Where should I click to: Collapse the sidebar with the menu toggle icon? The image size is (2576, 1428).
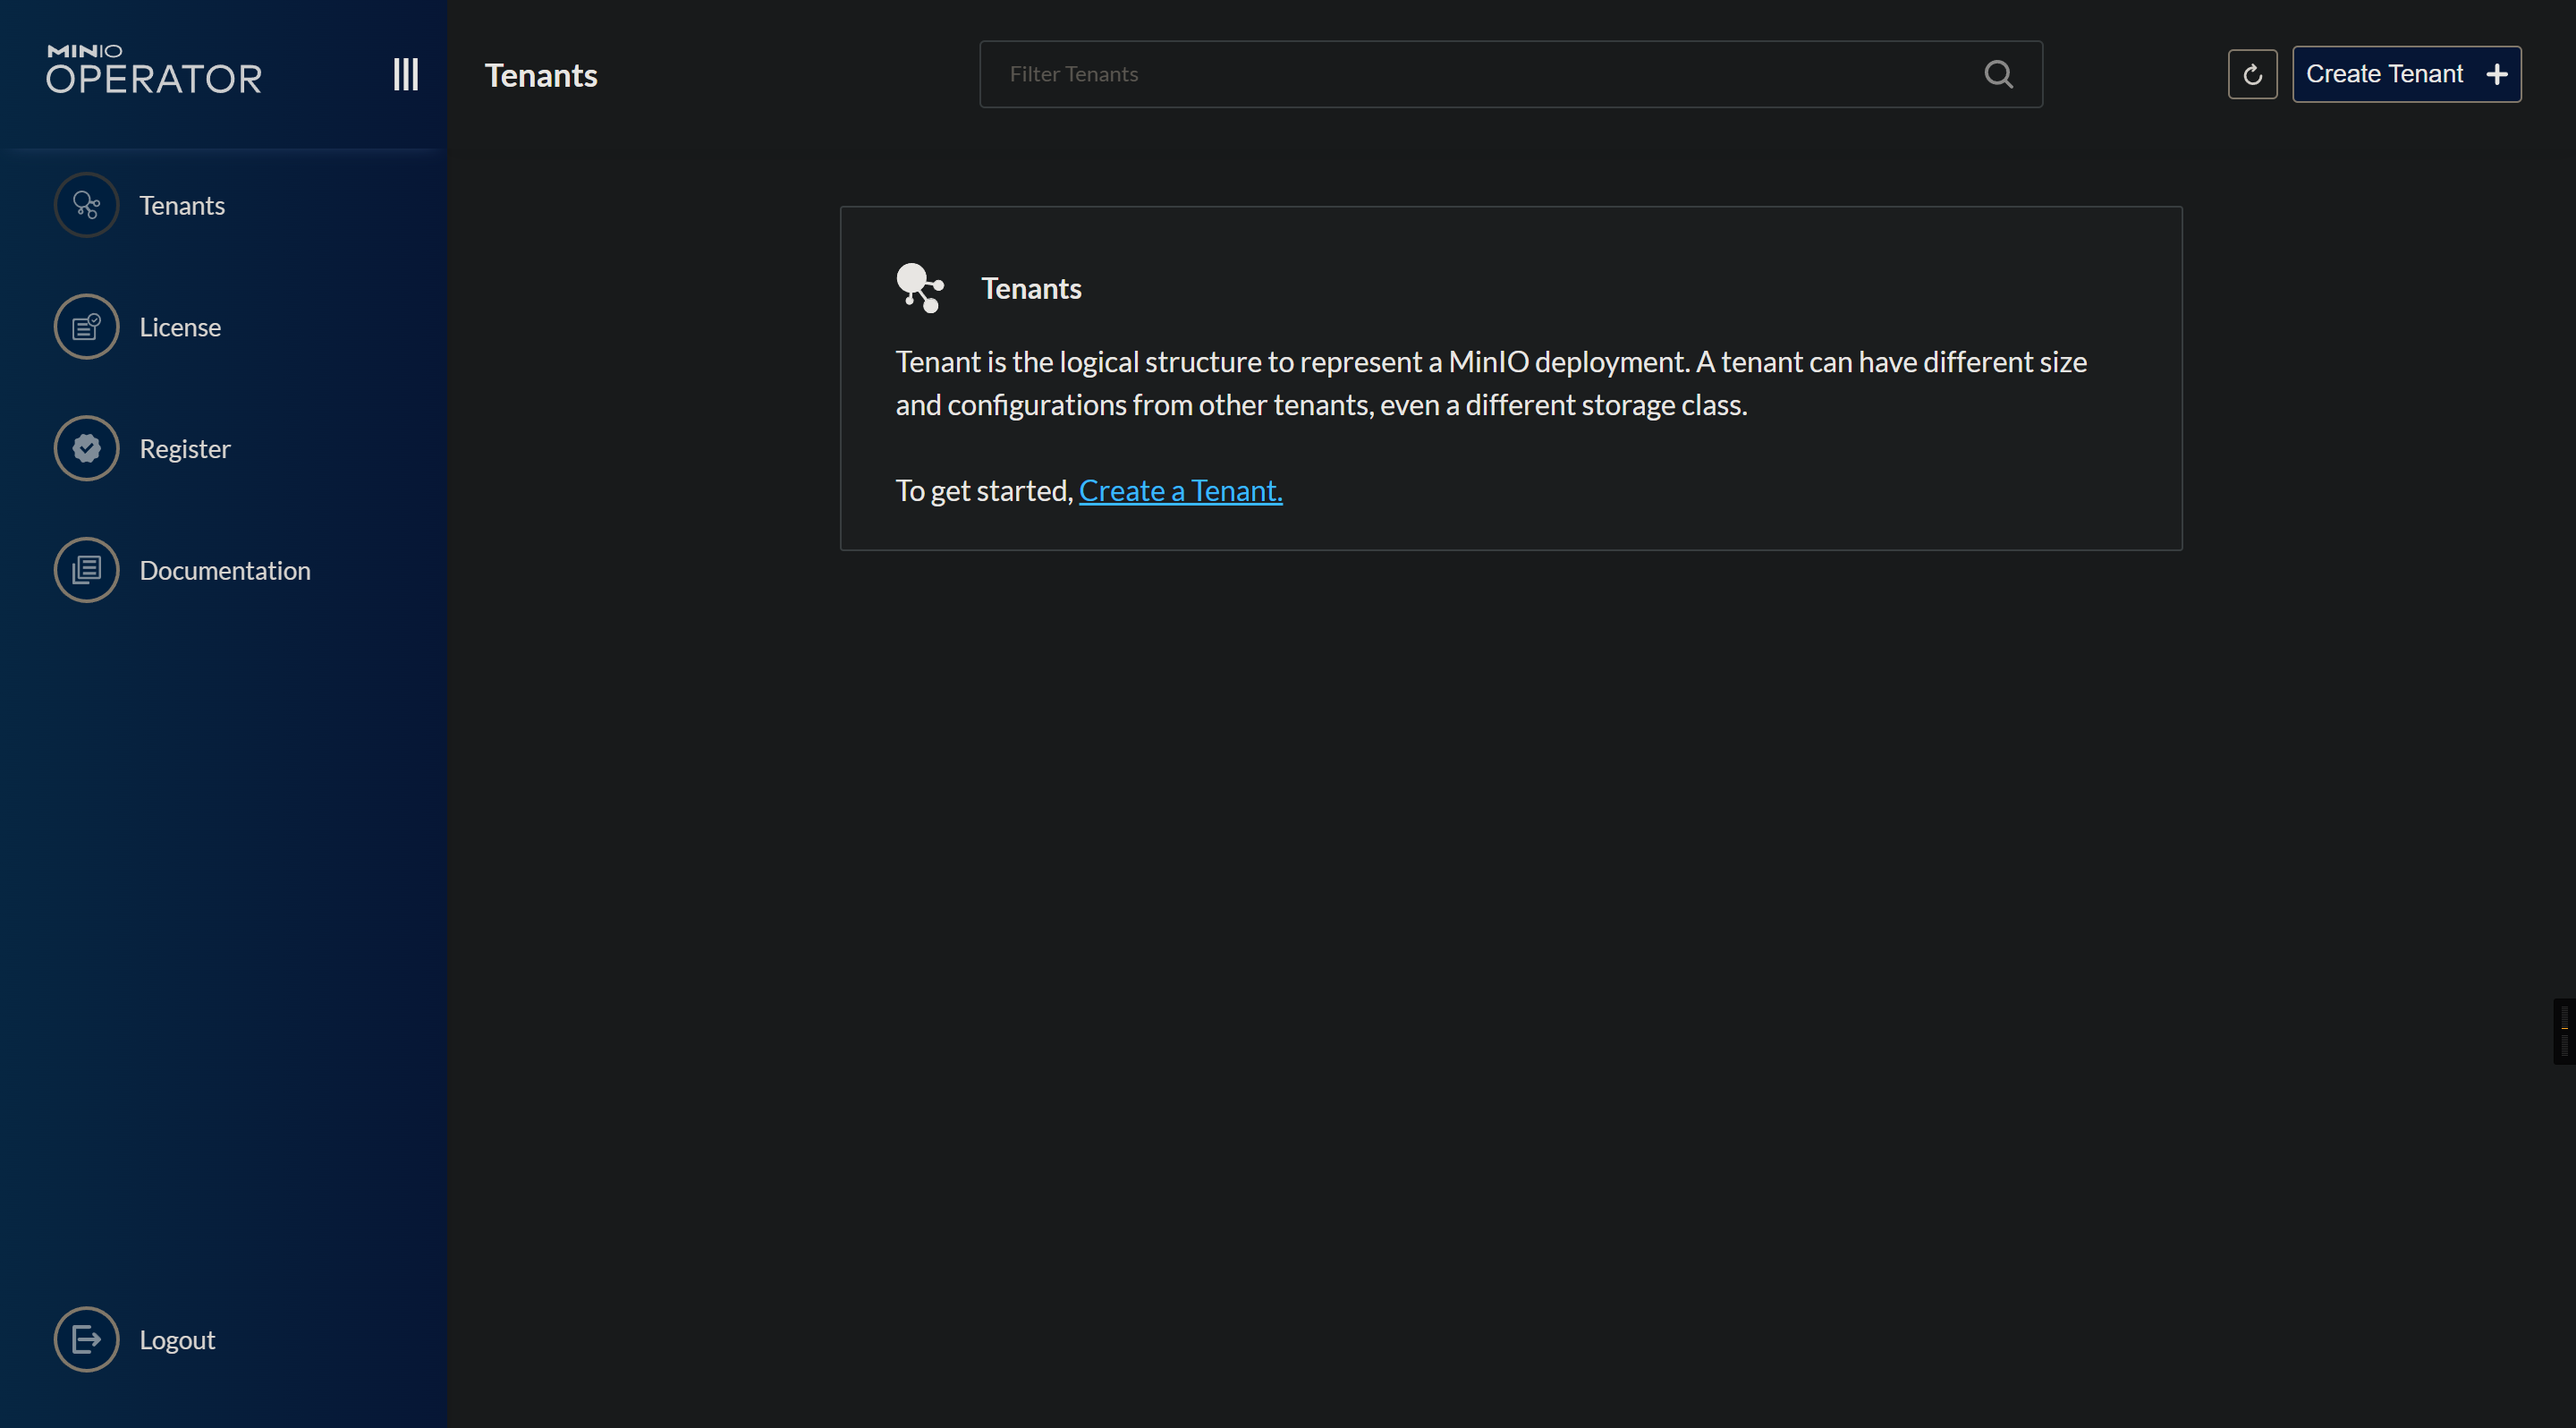point(405,74)
